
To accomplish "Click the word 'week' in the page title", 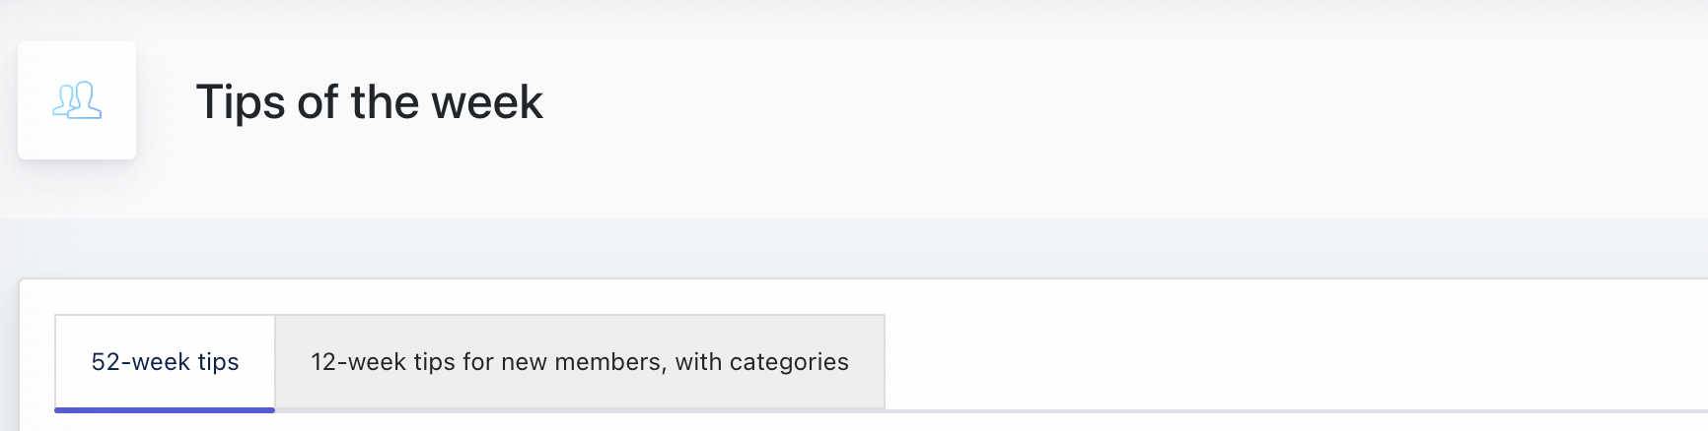I will pyautogui.click(x=487, y=102).
